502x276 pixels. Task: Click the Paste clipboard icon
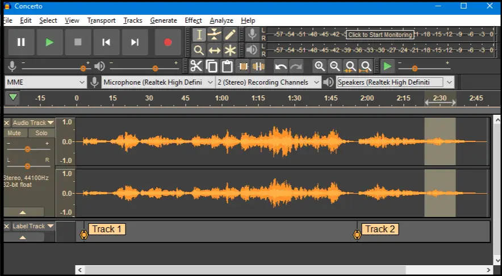click(227, 66)
